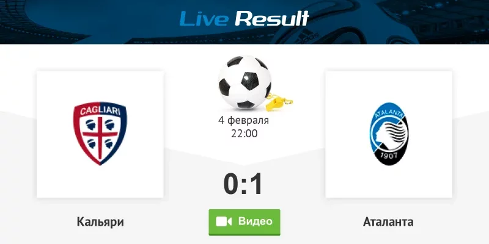The width and height of the screenshot is (489, 244).
Task: Click the white Atalanta team card
Action: tap(389, 134)
